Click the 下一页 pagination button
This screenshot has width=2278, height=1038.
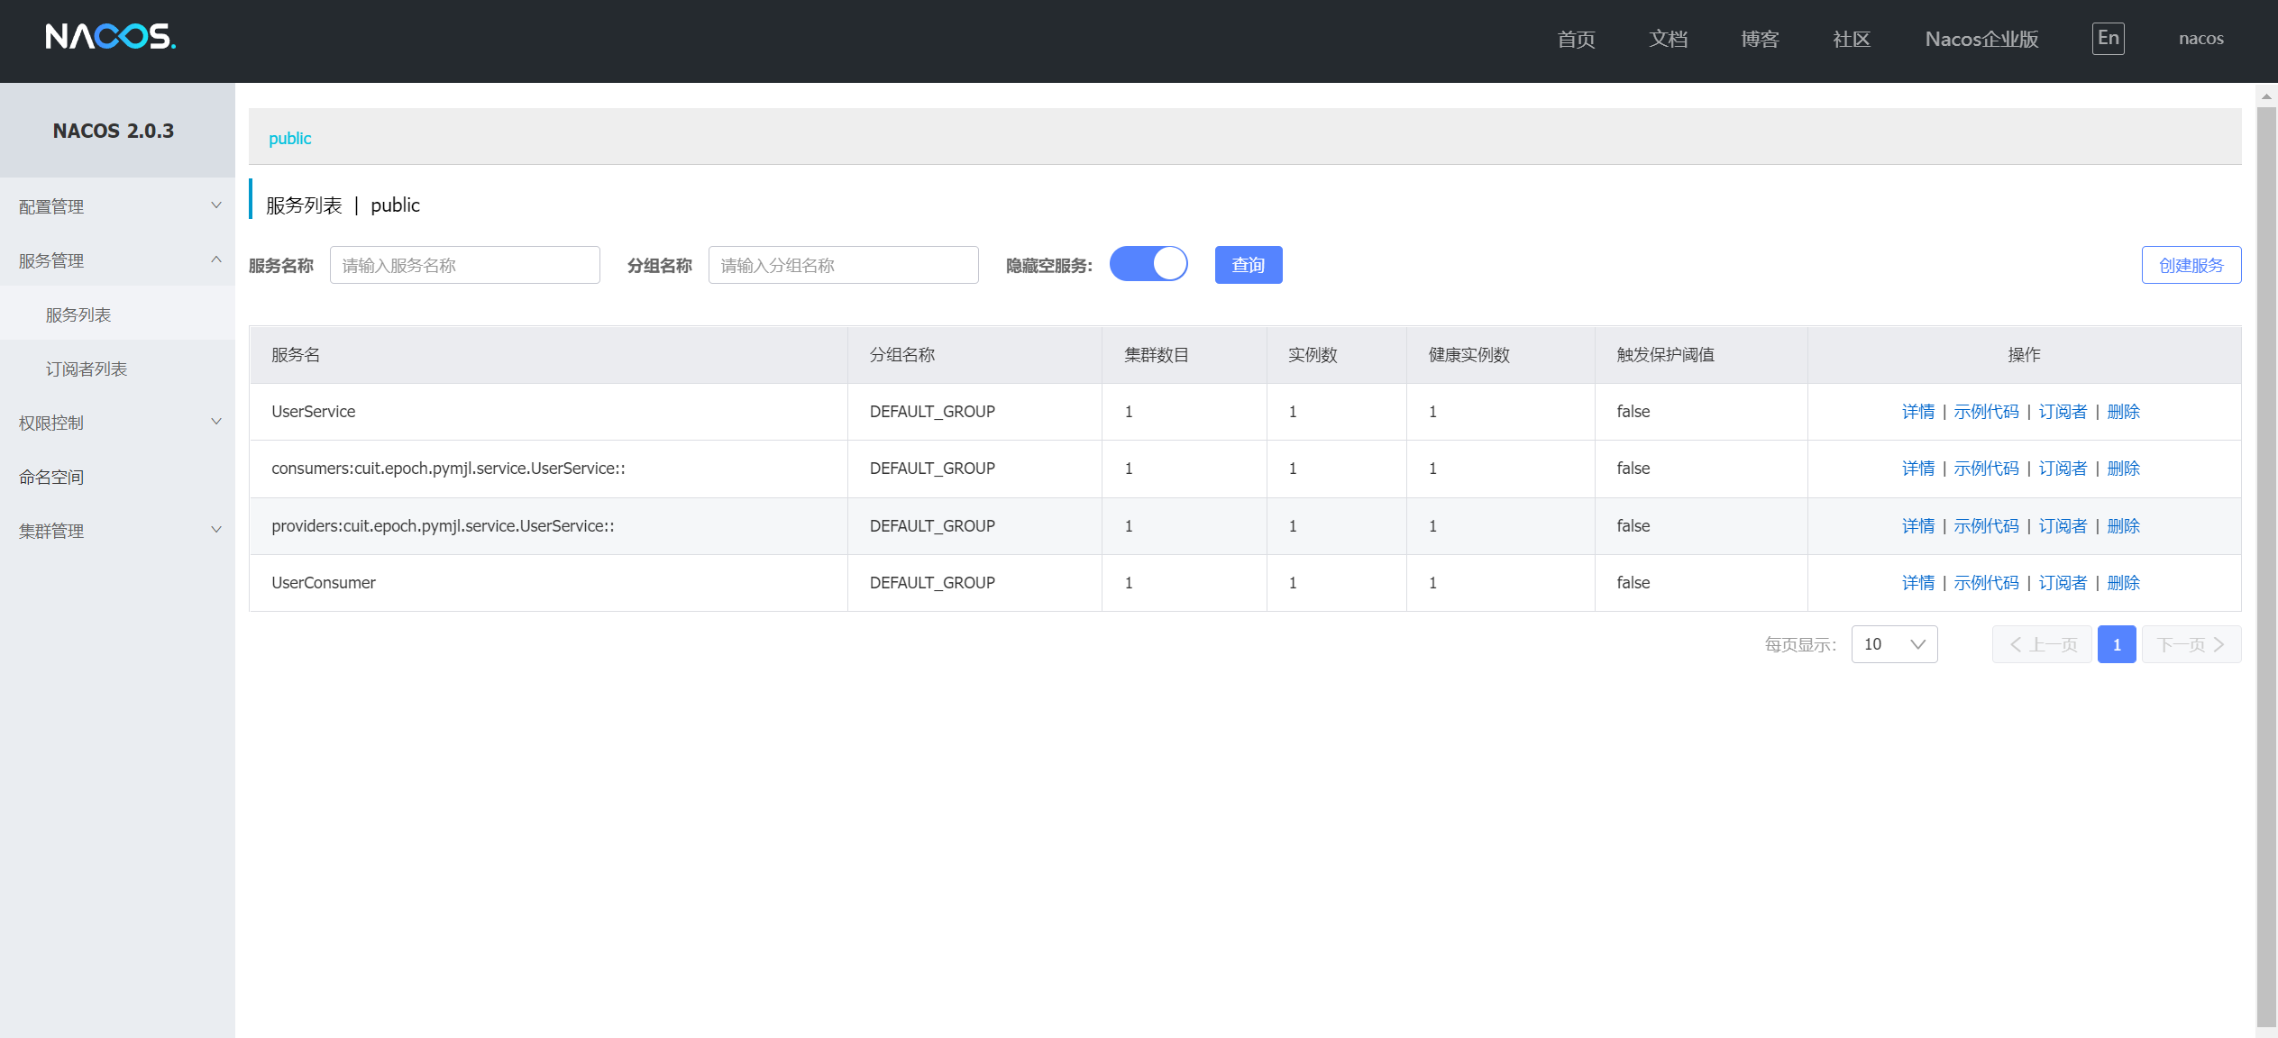click(x=2191, y=644)
